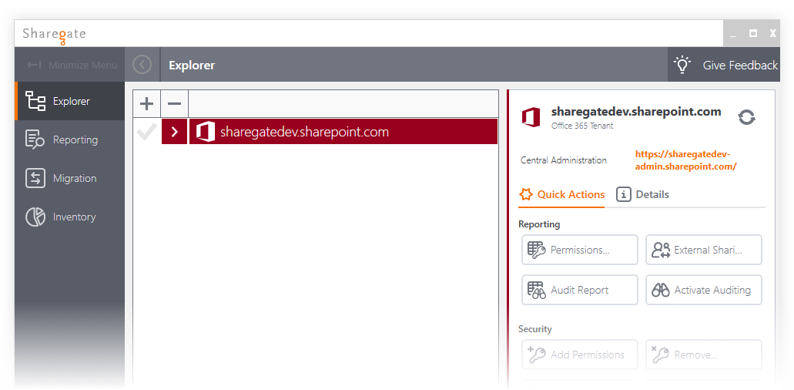Open the Migration sidebar section
This screenshot has height=390, width=794.
pyautogui.click(x=70, y=178)
